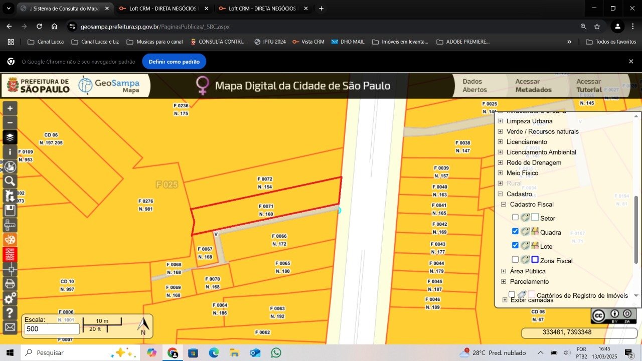Open the magnifier search tool
642x361 pixels.
(10, 181)
